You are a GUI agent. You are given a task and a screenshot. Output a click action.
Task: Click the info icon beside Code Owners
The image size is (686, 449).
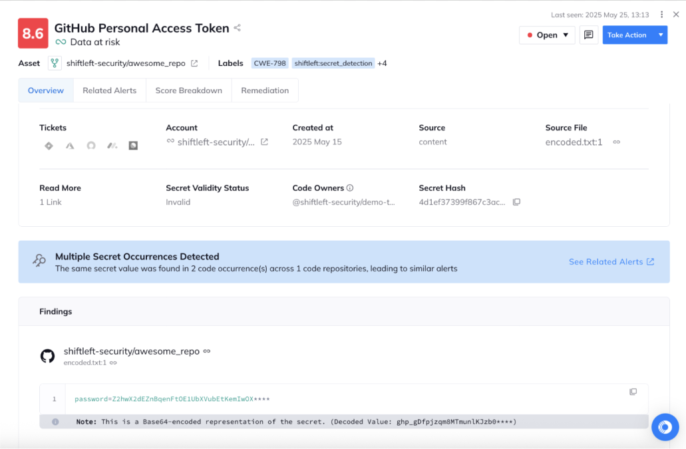coord(350,188)
